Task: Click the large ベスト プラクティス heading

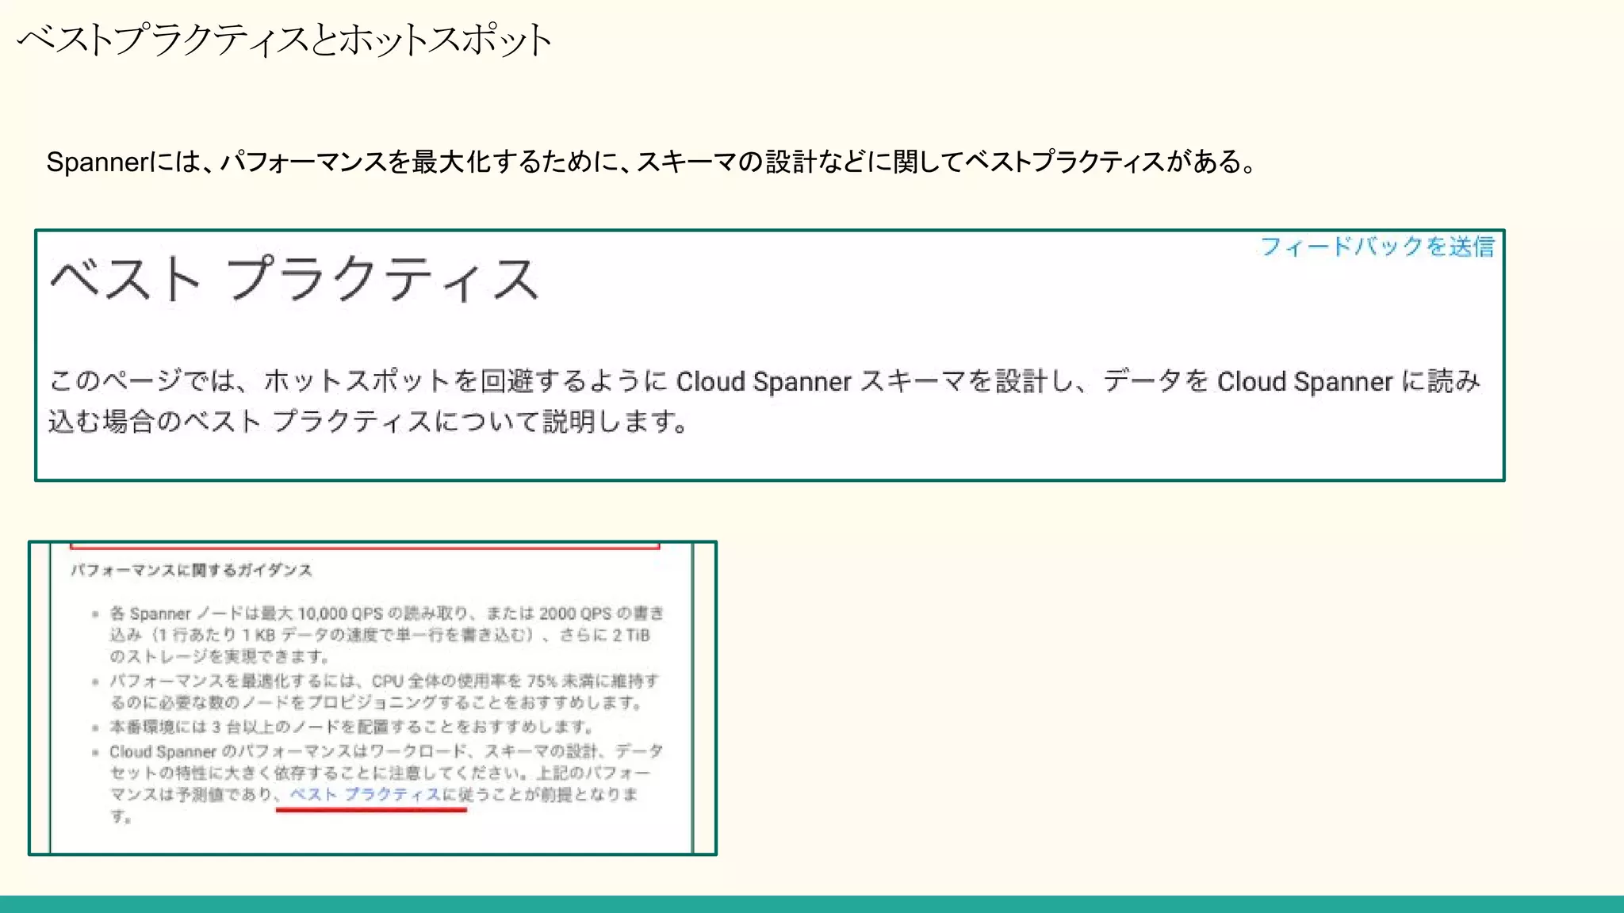Action: point(295,279)
